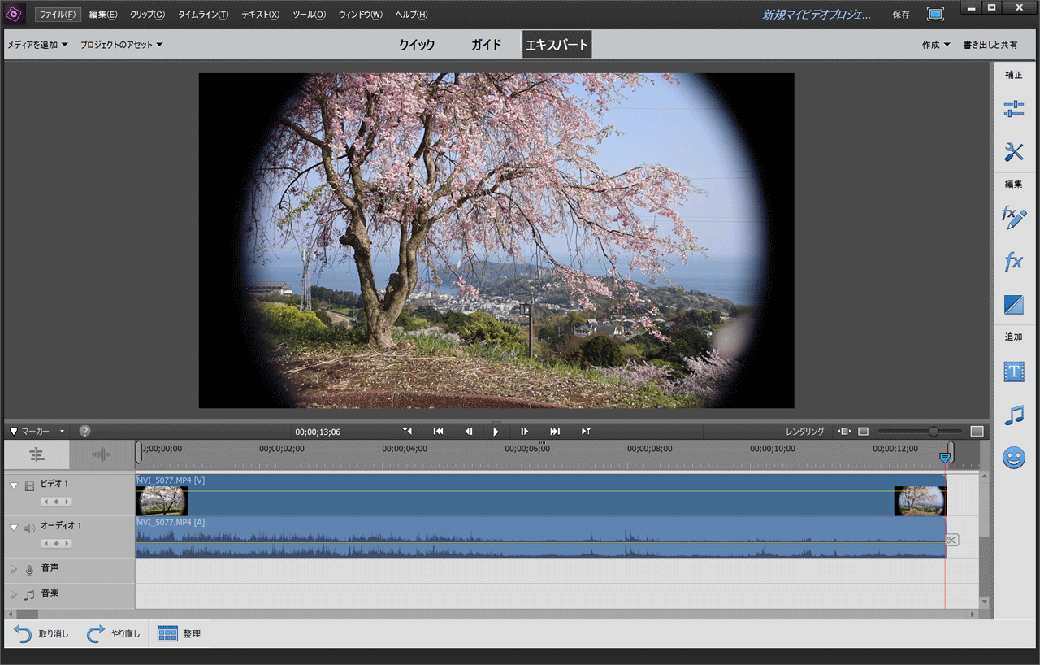Toggle the audio waveform view button
This screenshot has width=1040, height=665.
click(102, 454)
